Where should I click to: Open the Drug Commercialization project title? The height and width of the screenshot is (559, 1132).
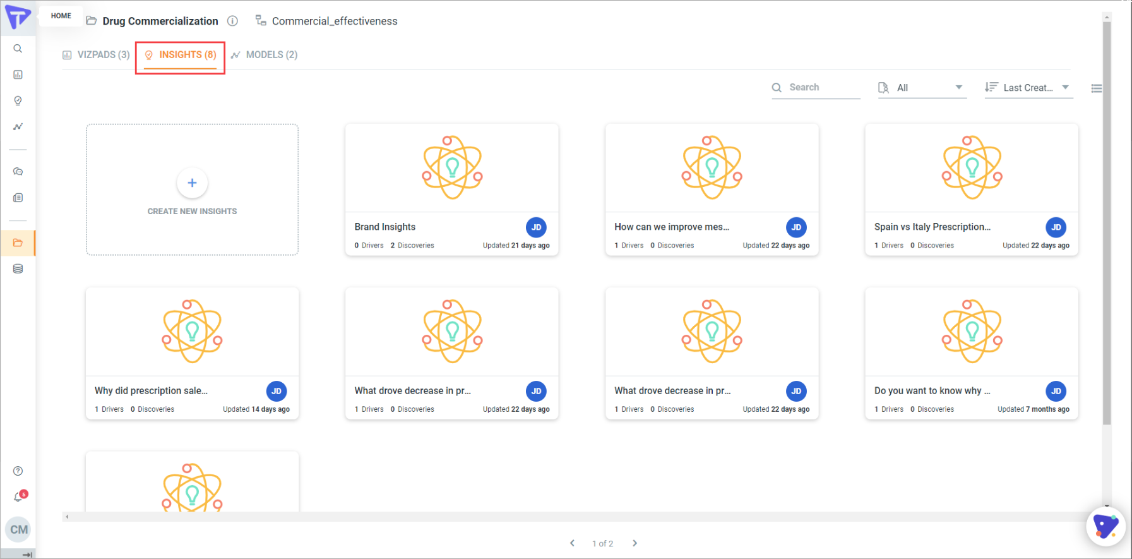pyautogui.click(x=160, y=21)
